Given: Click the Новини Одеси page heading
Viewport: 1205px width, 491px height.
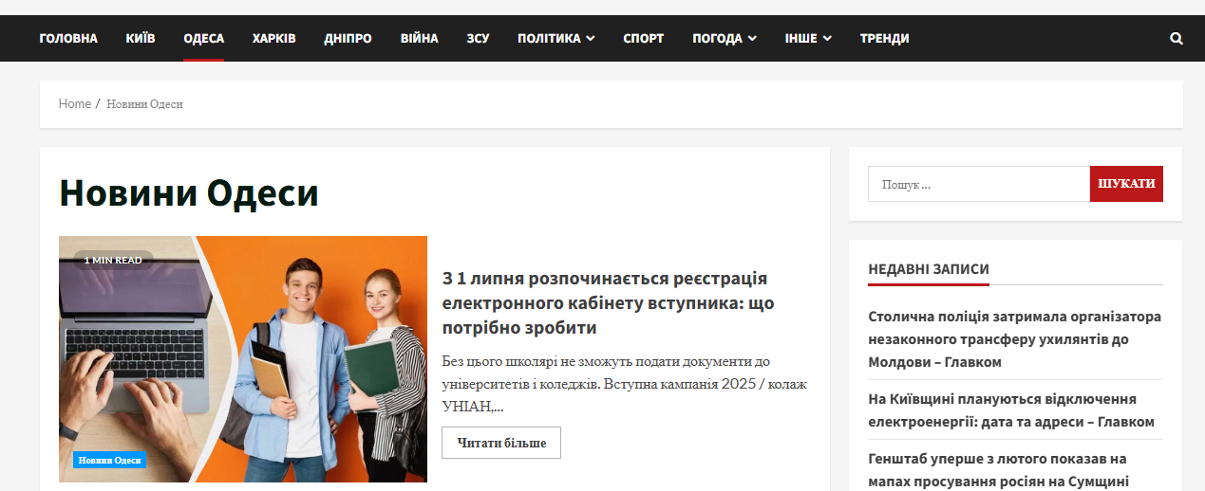Looking at the screenshot, I should [189, 192].
